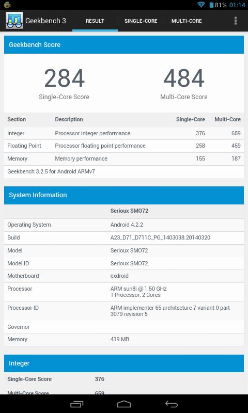Tap the 484 multi-core score number
Viewport: 248px width, 413px height.
(x=184, y=78)
